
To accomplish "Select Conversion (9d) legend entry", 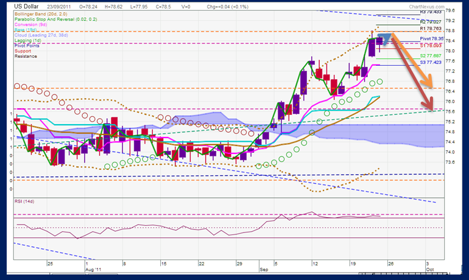I will 30,24.
